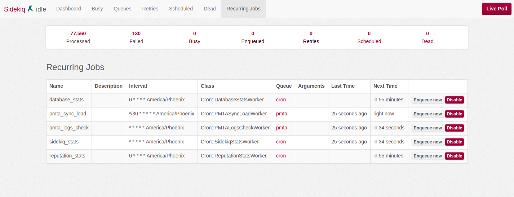Open the Scheduled tab in navbar
The height and width of the screenshot is (197, 514).
pyautogui.click(x=181, y=9)
